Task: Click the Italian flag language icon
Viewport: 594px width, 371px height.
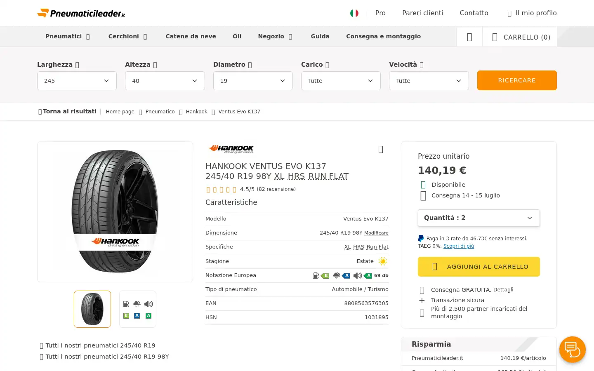Action: pyautogui.click(x=354, y=13)
